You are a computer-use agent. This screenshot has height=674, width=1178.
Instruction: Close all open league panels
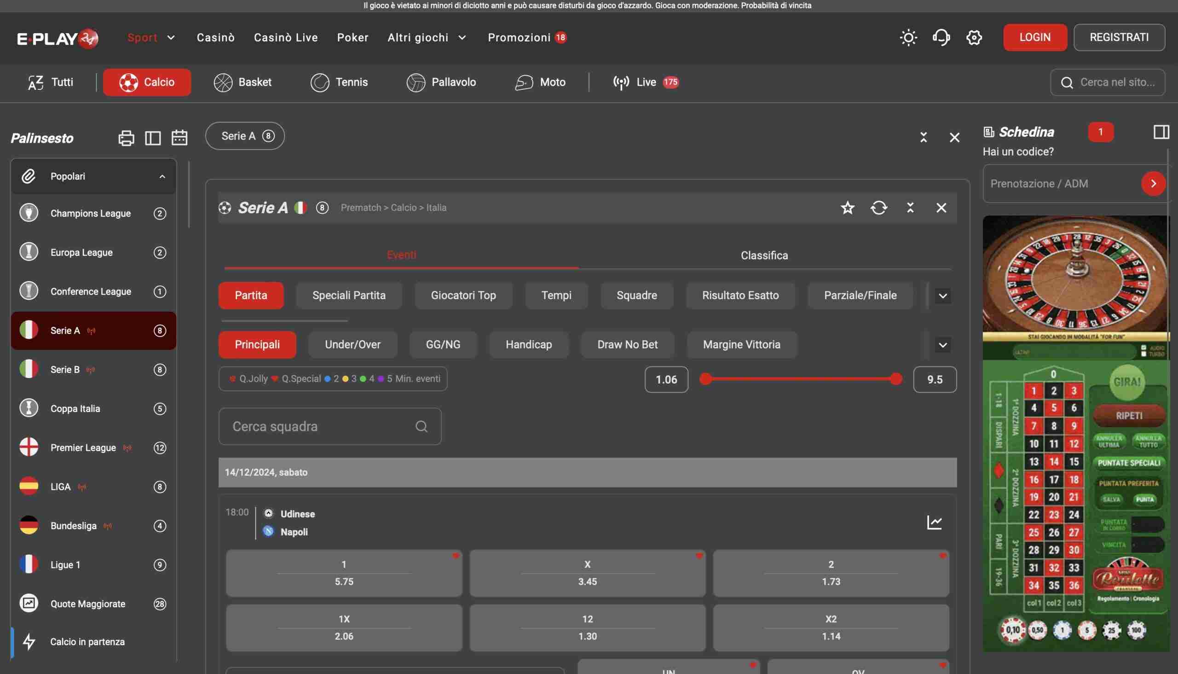pos(954,137)
